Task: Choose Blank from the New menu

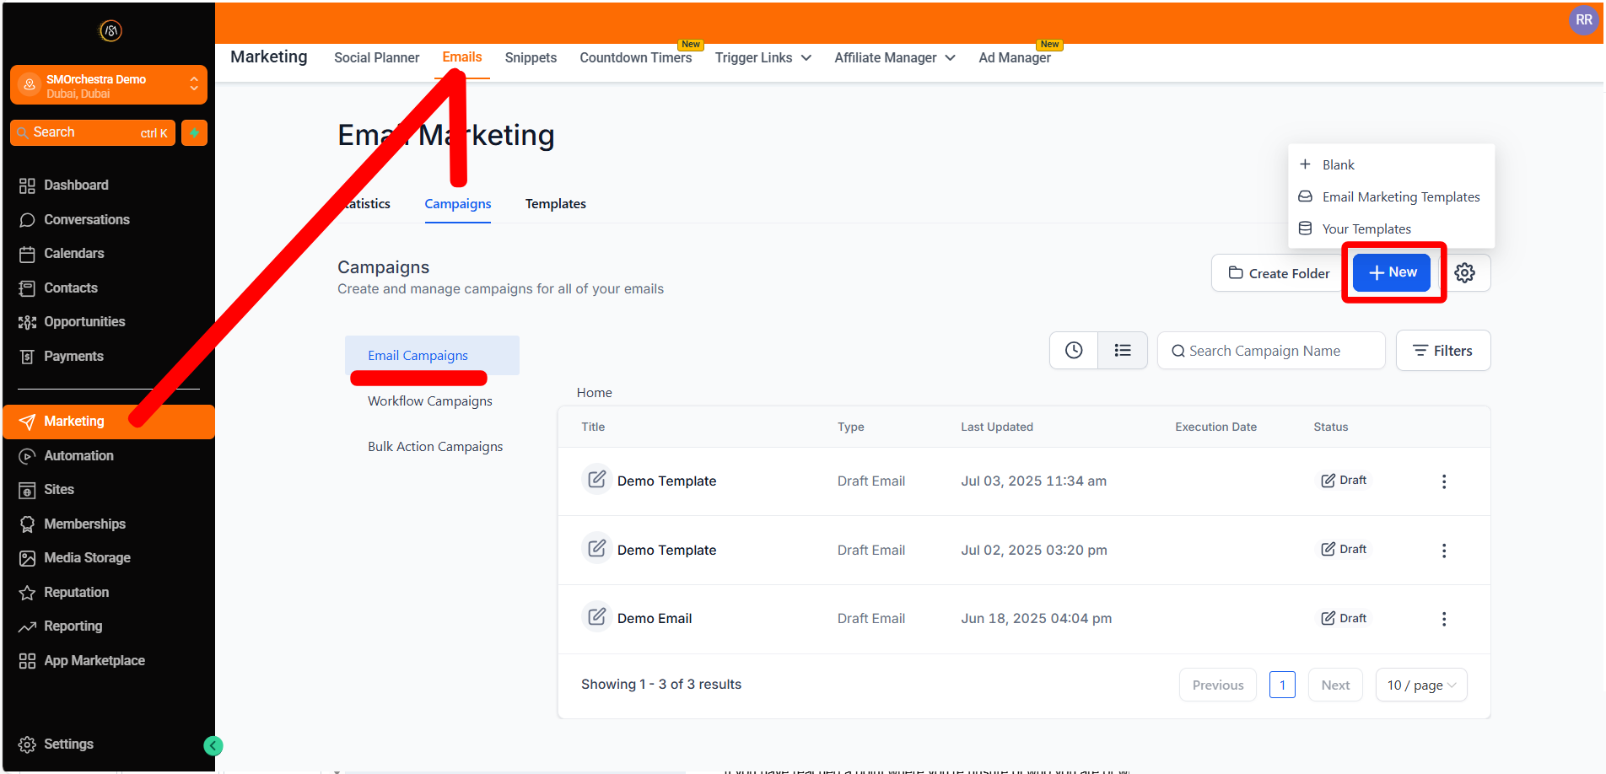Action: (x=1338, y=165)
